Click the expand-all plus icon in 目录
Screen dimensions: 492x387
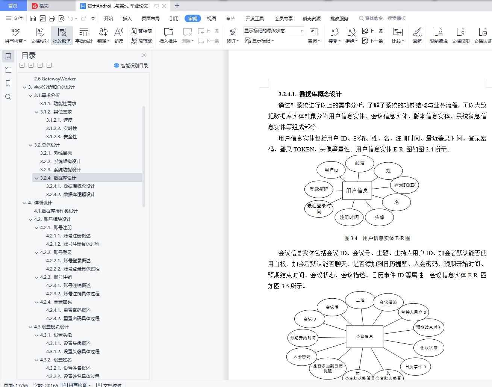tap(40, 65)
